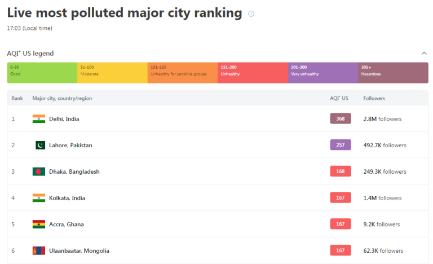Click the Rank column header
The width and height of the screenshot is (433, 264).
(17, 98)
